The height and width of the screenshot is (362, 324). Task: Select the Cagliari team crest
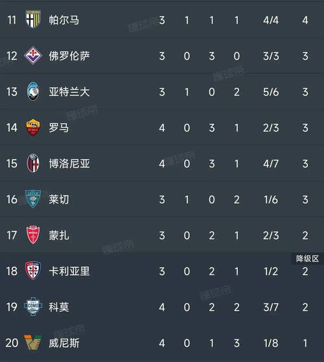33,271
